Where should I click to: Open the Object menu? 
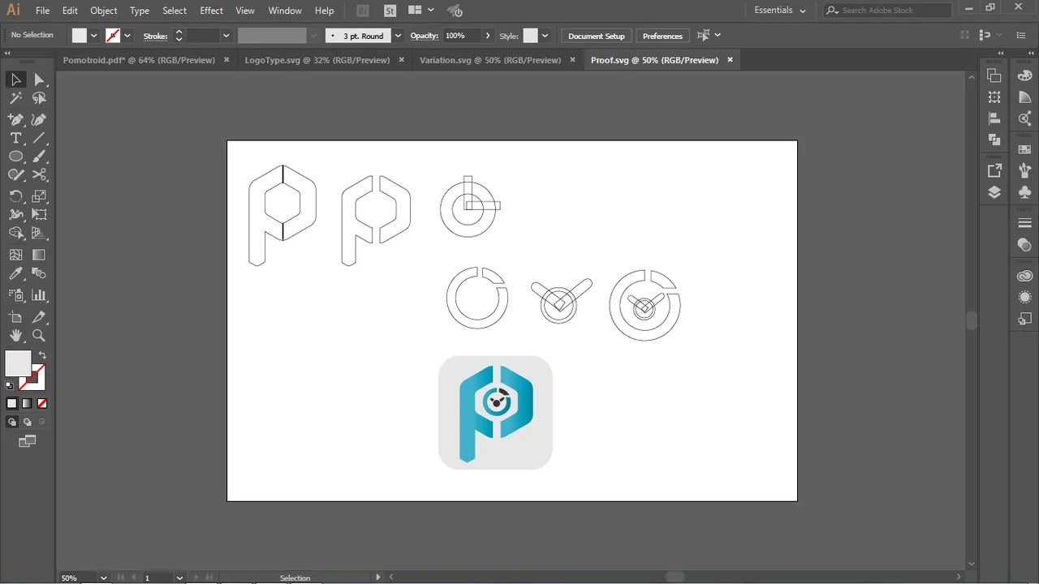click(x=104, y=11)
